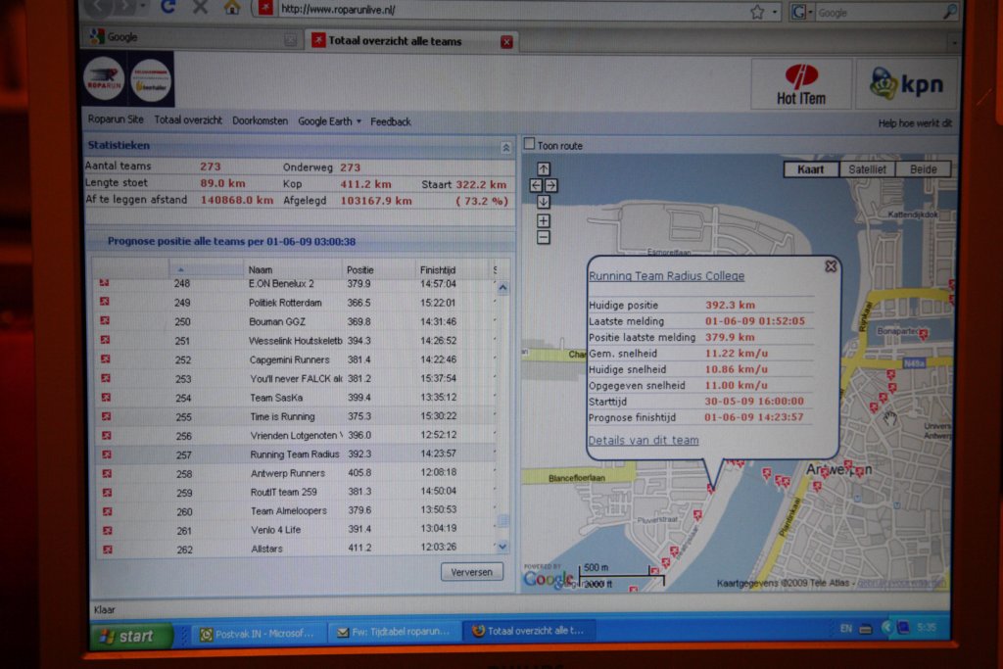Click the browser reload icon

coord(168,7)
